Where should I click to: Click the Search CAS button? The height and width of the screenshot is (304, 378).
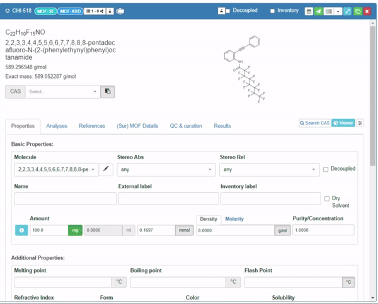(x=314, y=123)
